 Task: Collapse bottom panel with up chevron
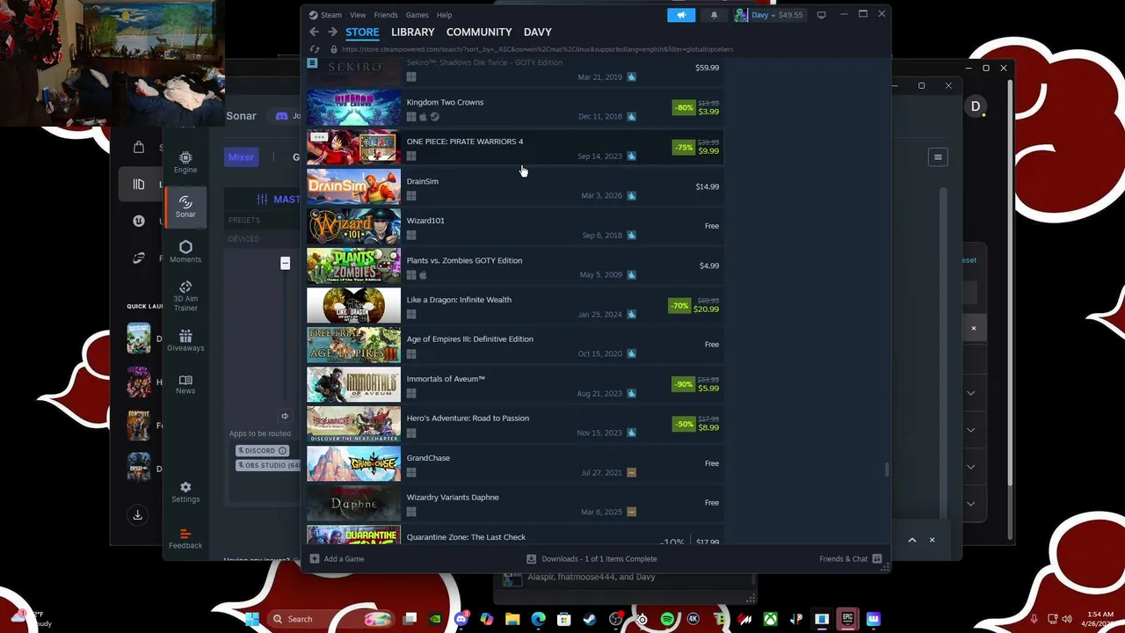pyautogui.click(x=911, y=540)
